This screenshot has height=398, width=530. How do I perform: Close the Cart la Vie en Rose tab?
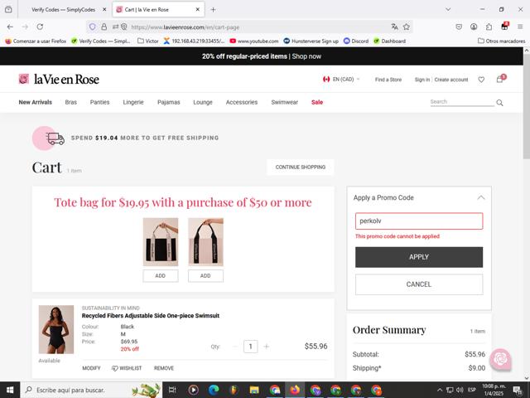[197, 9]
